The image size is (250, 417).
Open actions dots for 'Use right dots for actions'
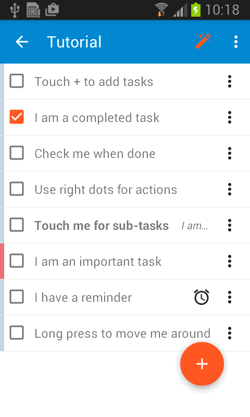[230, 189]
